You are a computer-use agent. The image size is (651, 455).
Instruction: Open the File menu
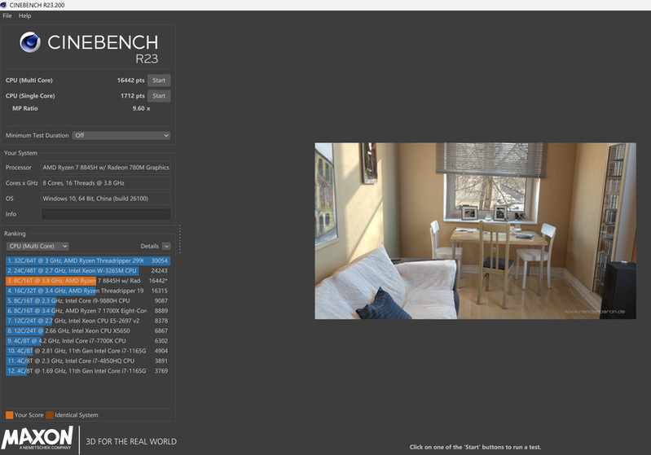click(7, 15)
